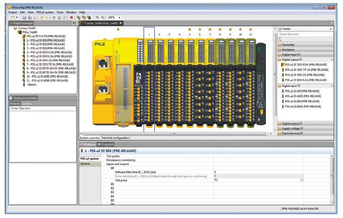
Task: Click the third yellow-arrow module toolbar icon
Action: (89, 17)
